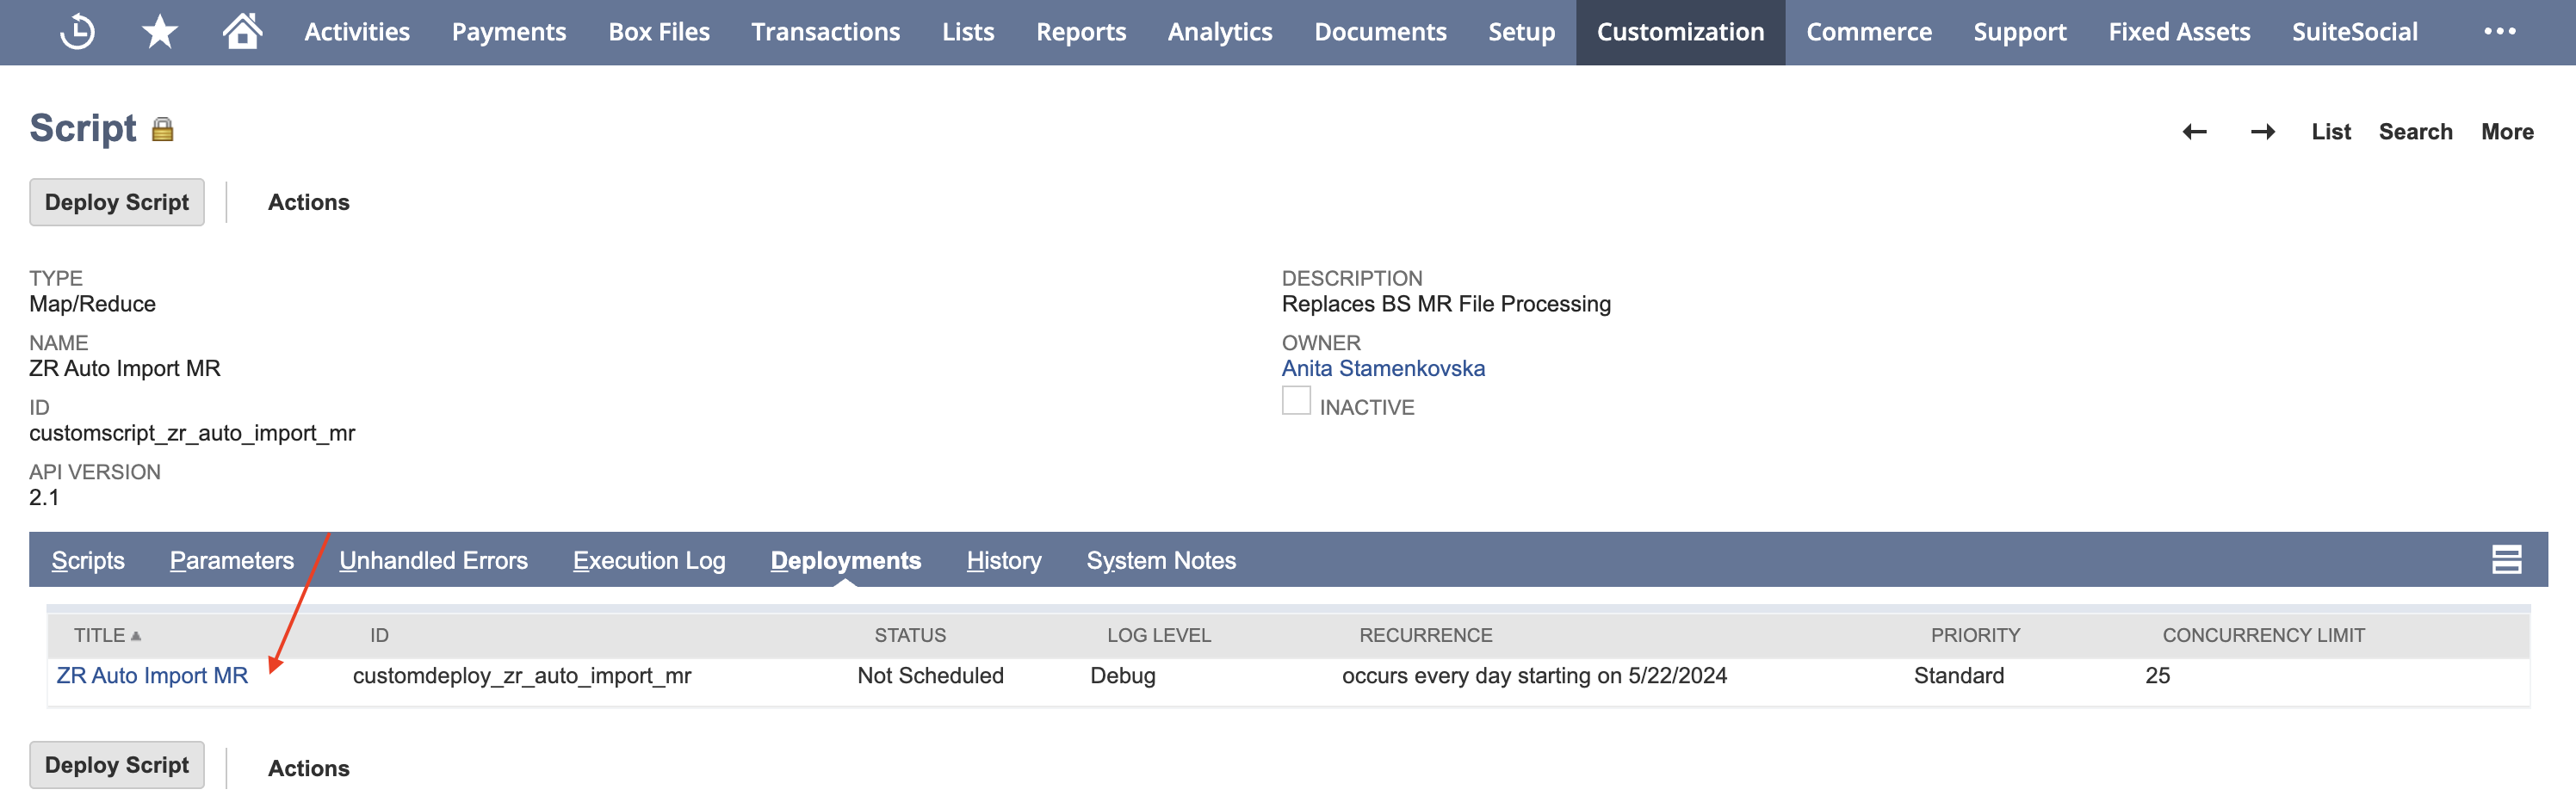Go to Home via house icon

click(x=242, y=31)
